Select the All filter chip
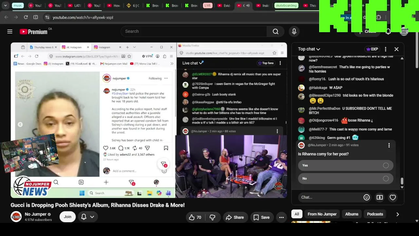Image resolution: width=419 pixels, height=236 pixels. pyautogui.click(x=297, y=214)
